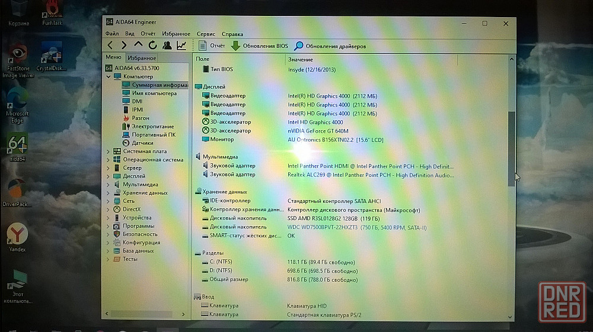Select SSD AMD R3SL0128G2 128GB value
This screenshot has width=593, height=332.
[333, 219]
